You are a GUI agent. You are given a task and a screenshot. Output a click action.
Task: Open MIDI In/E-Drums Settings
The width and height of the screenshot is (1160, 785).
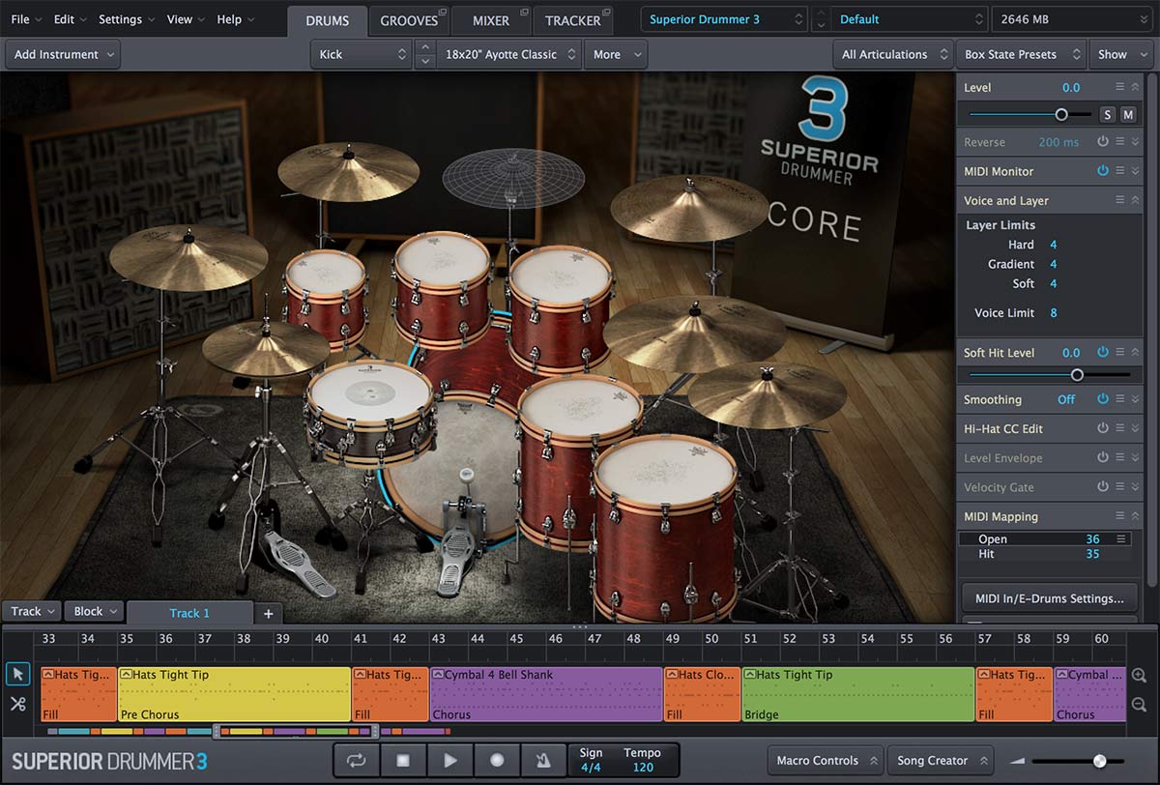click(1049, 598)
